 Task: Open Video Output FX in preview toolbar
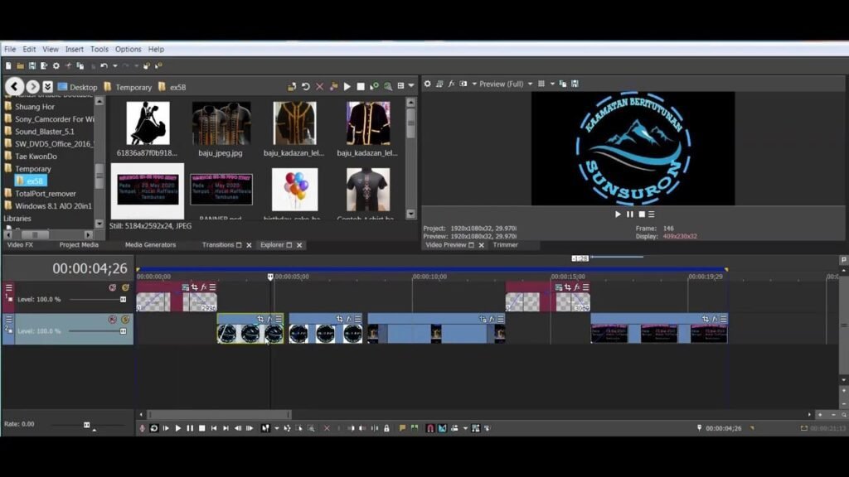pos(451,84)
